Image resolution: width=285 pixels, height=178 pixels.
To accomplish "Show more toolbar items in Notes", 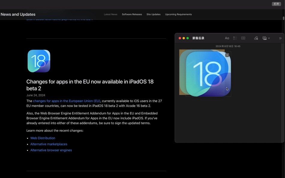I will (x=280, y=38).
